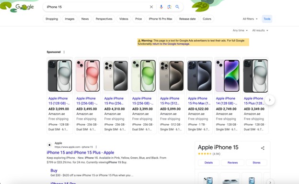Click the apple.com iphone-15 URL text
Screen dimensions: 299x184
pos(74,147)
